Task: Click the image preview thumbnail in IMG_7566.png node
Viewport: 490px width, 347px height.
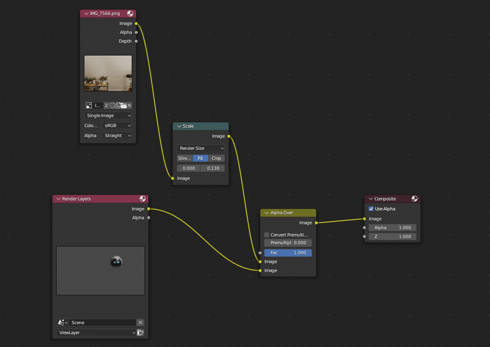Action: coord(108,73)
